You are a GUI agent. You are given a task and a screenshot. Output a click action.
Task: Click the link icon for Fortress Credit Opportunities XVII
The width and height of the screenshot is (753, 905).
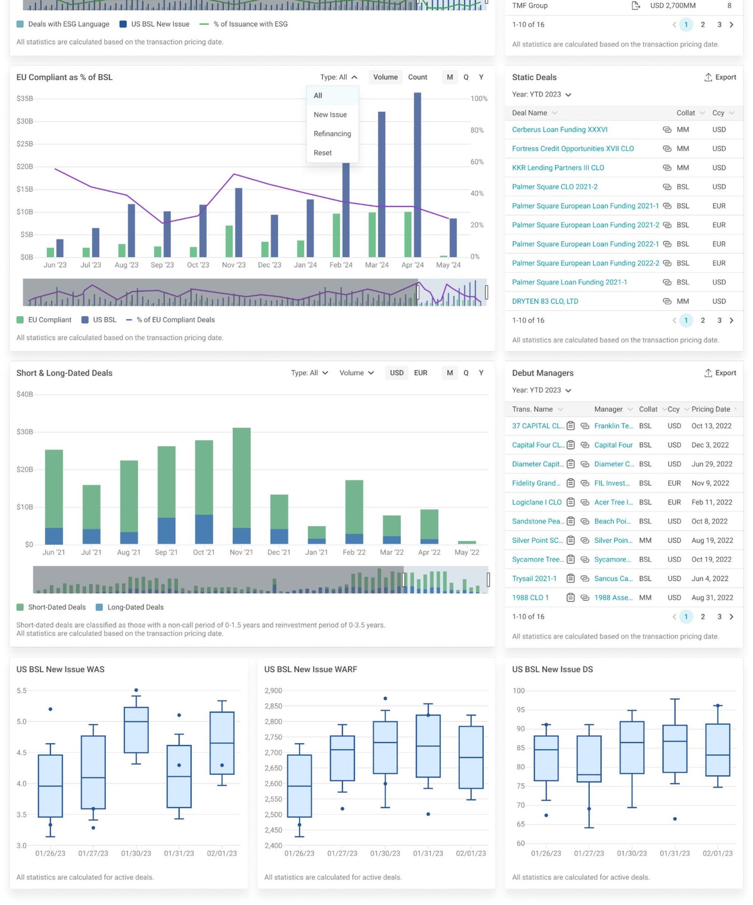(667, 149)
